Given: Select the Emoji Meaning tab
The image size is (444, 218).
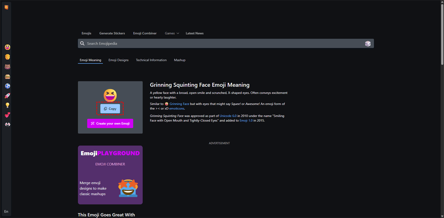Looking at the screenshot, I should click(x=90, y=60).
